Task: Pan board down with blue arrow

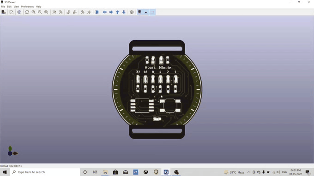Action: 124,12
